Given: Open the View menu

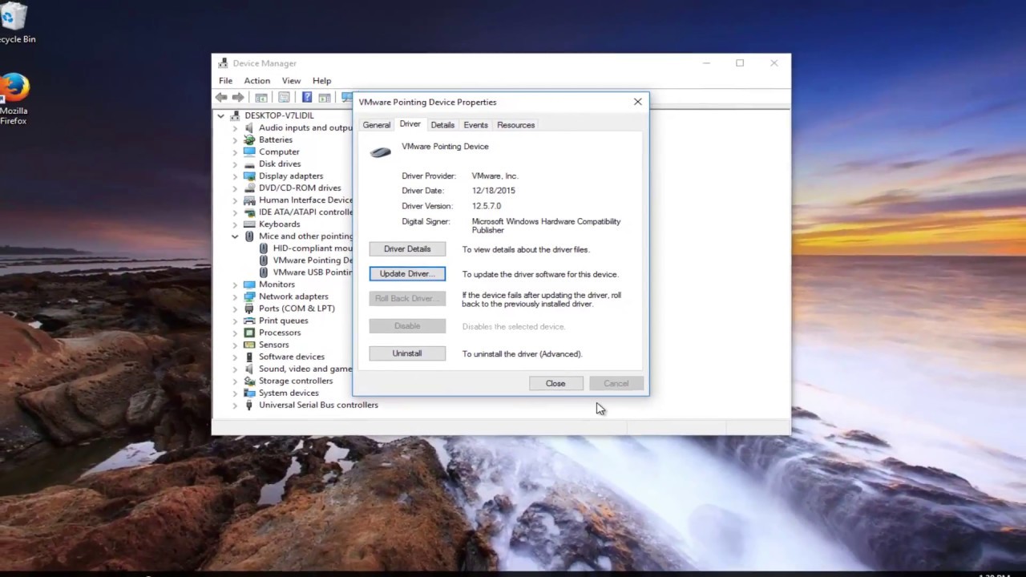Looking at the screenshot, I should 291,81.
